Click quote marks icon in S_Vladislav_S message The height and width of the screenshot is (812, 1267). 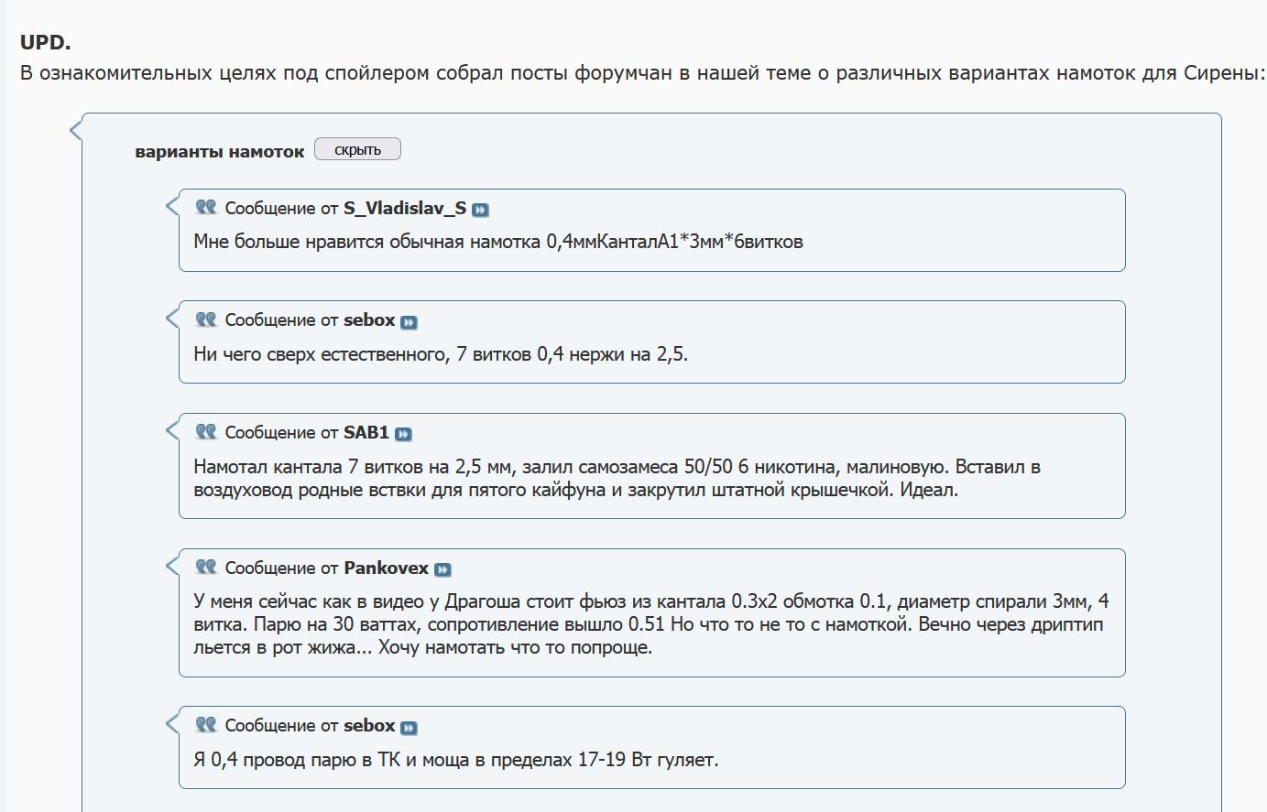[206, 207]
